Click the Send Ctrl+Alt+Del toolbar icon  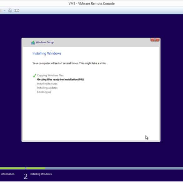coord(10,11)
